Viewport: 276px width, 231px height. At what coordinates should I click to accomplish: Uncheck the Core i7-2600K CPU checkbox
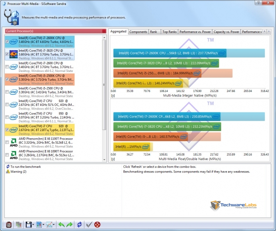(x=7, y=41)
